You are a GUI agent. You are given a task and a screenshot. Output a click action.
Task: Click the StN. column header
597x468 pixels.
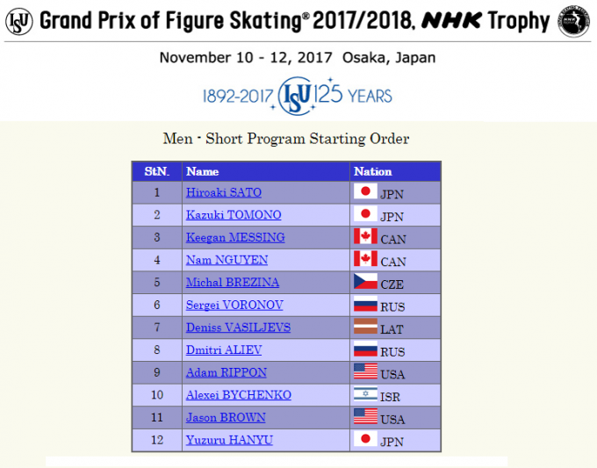pyautogui.click(x=156, y=171)
